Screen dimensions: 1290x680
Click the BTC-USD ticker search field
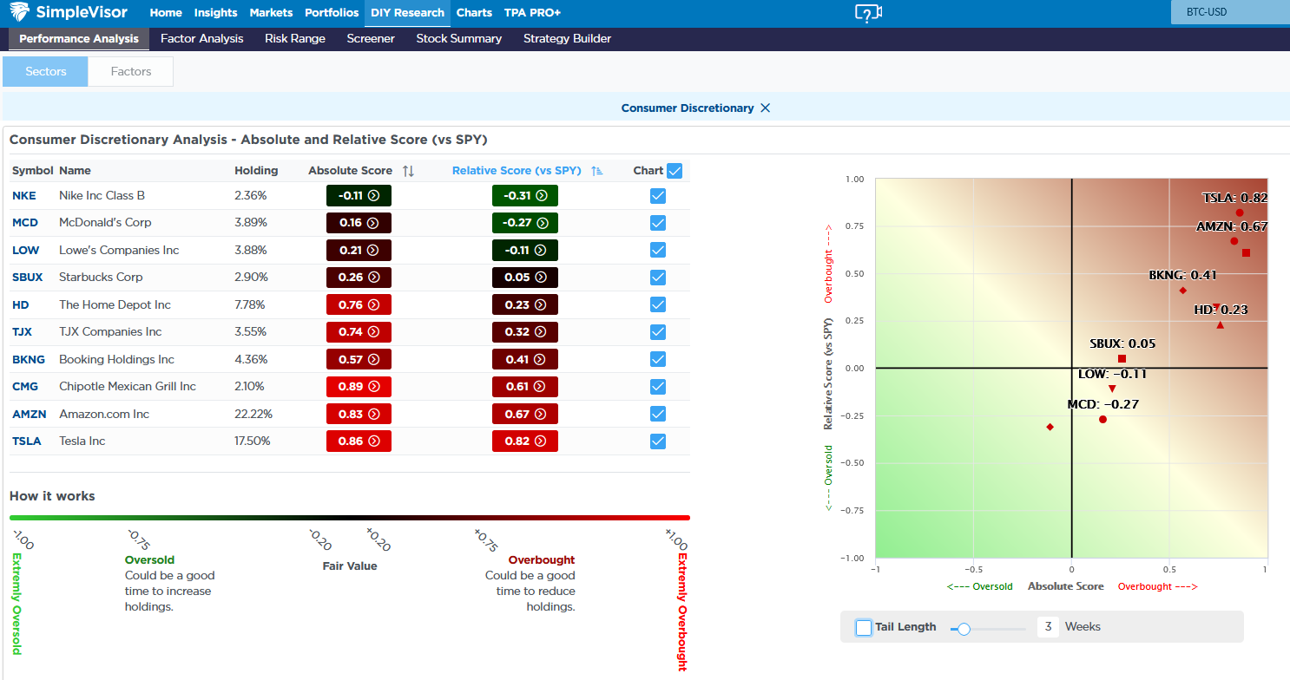(x=1224, y=13)
